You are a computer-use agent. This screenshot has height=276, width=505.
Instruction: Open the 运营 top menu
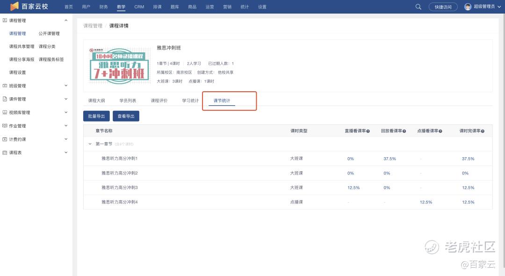(x=209, y=7)
